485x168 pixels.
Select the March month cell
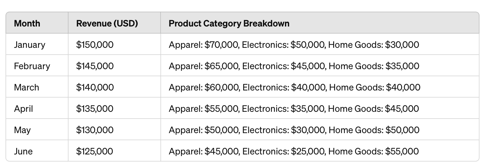[x=27, y=87]
